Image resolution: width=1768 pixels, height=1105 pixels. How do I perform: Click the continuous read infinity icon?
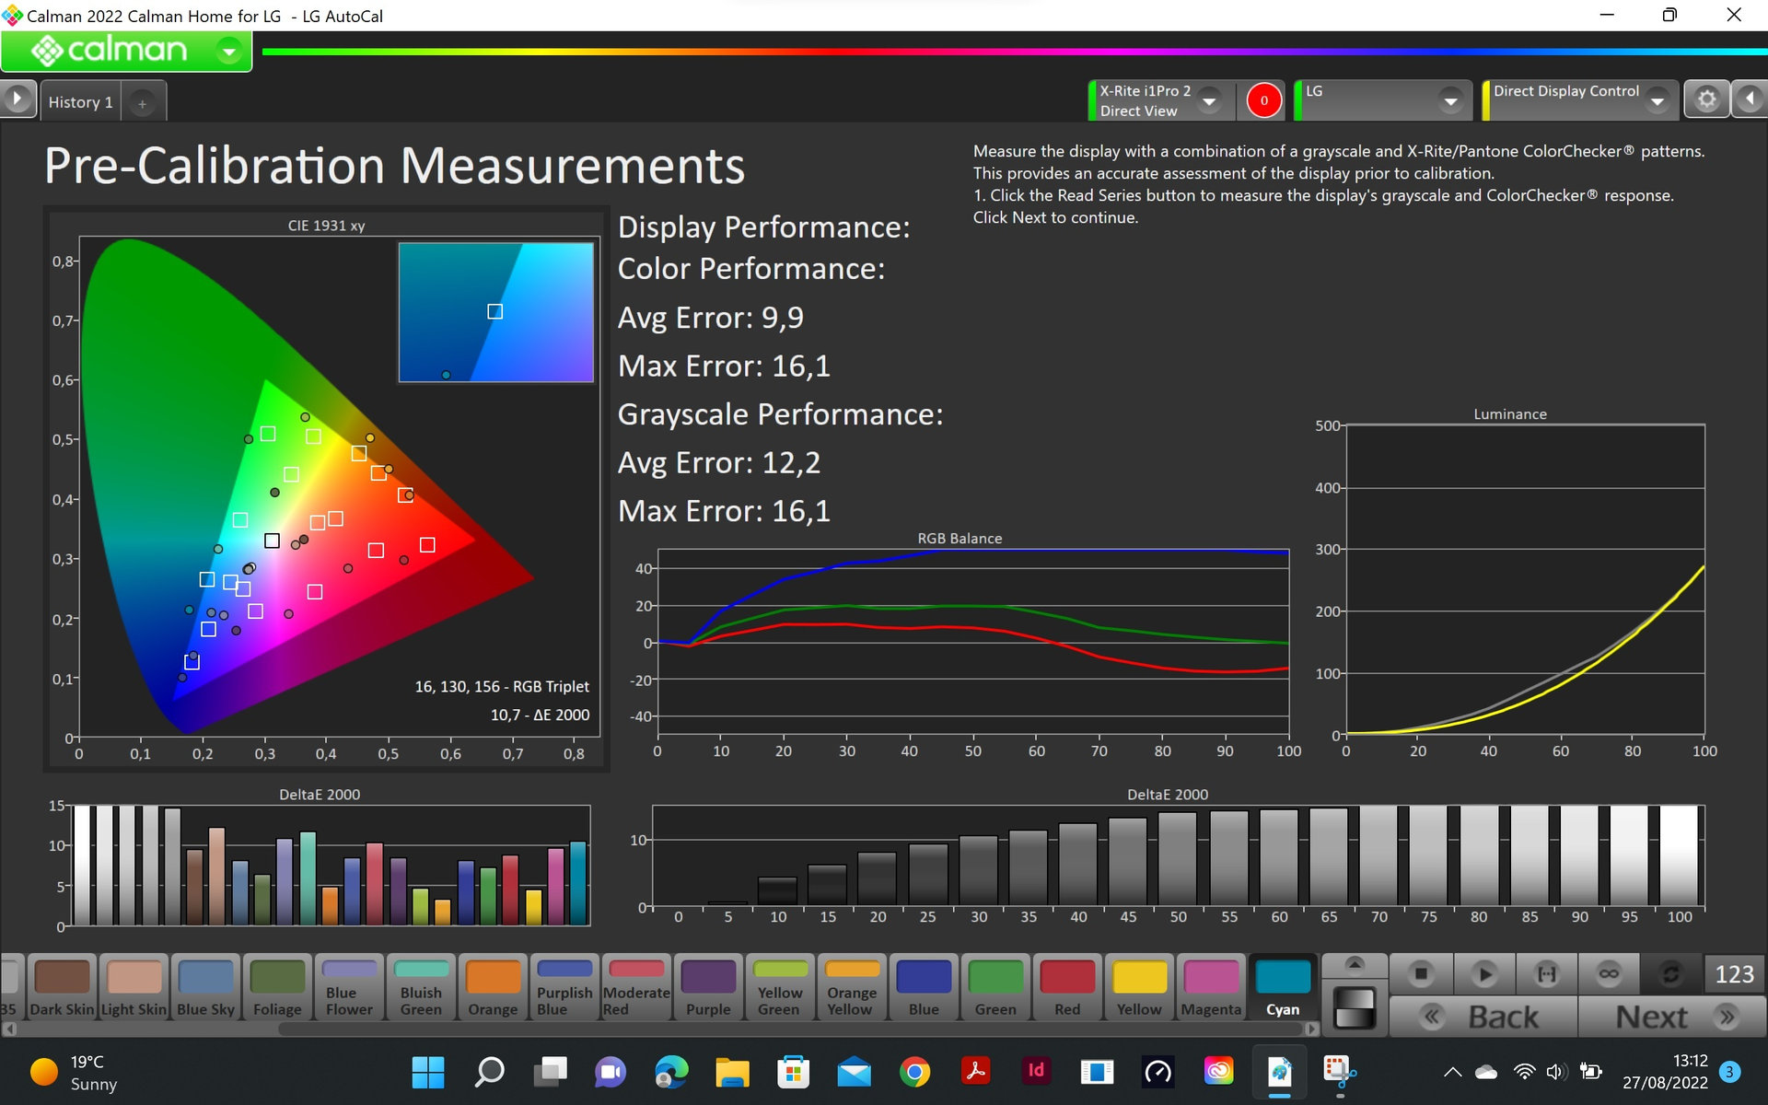(1609, 973)
